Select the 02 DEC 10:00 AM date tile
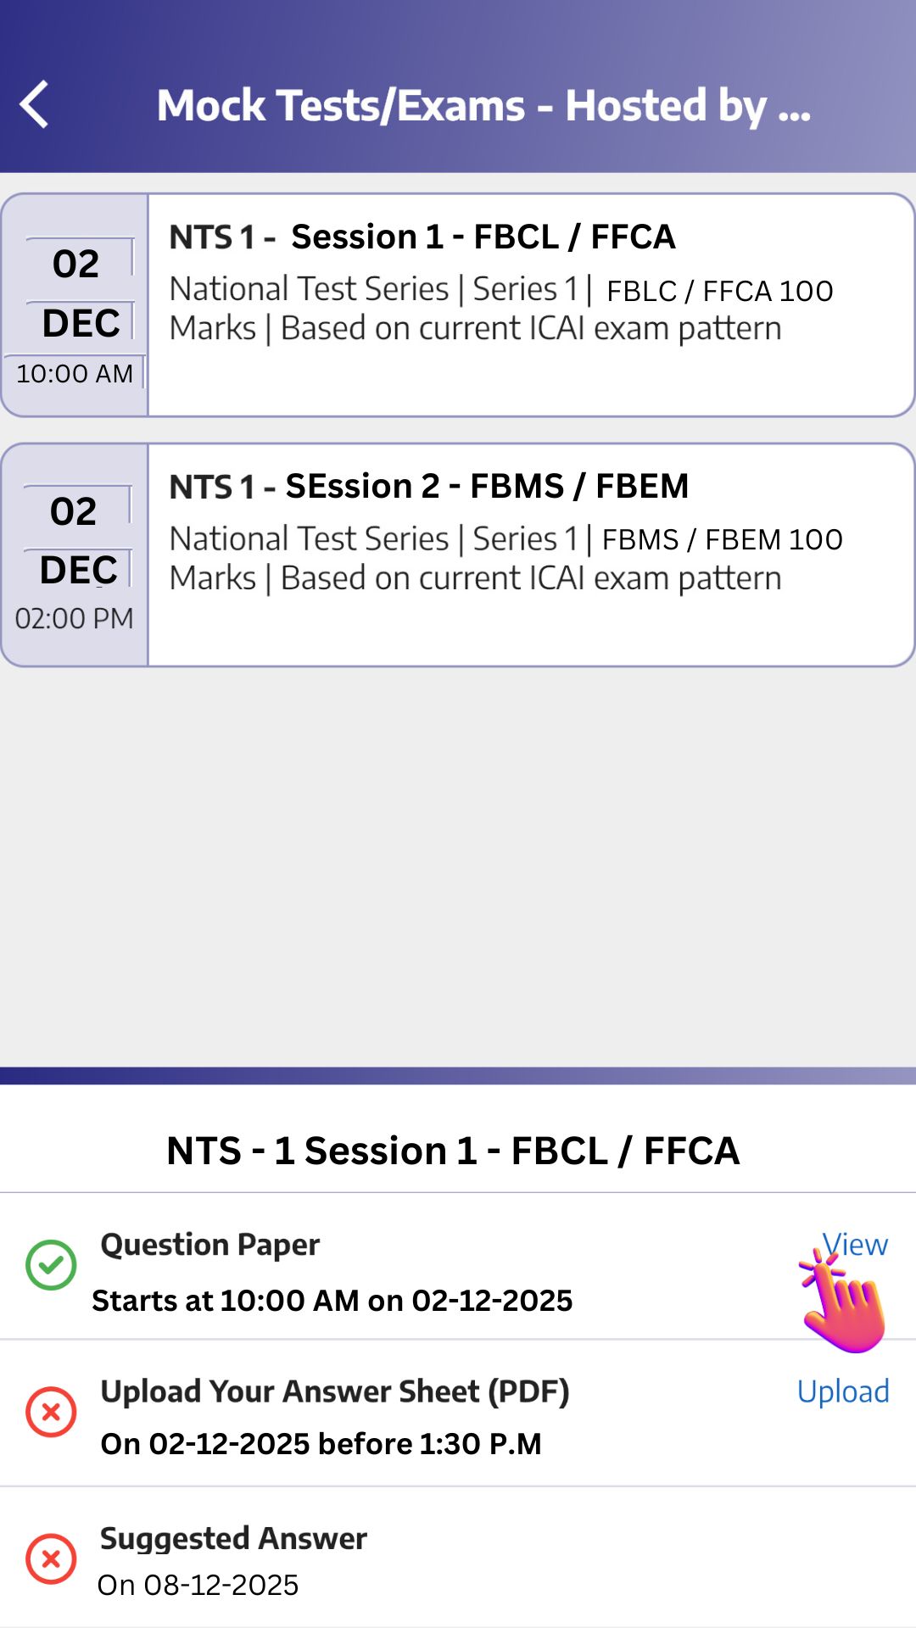The image size is (916, 1628). point(75,305)
